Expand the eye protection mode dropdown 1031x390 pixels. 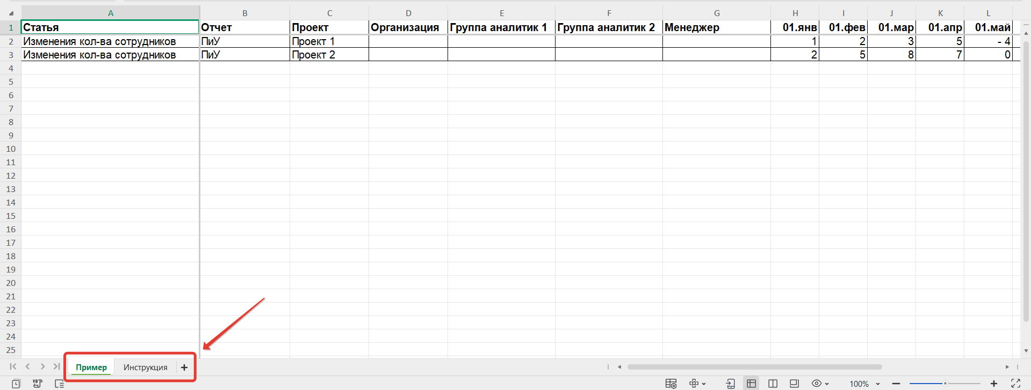tap(827, 384)
